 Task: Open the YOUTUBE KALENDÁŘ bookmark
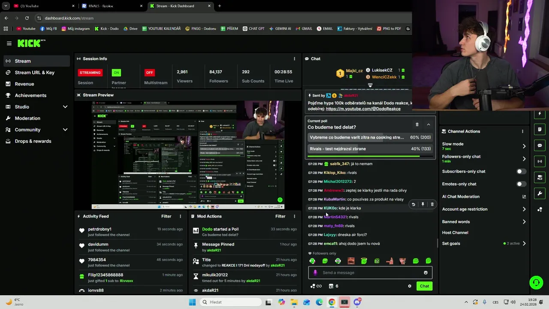[161, 29]
